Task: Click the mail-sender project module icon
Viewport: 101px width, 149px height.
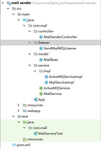Action: [9, 3]
